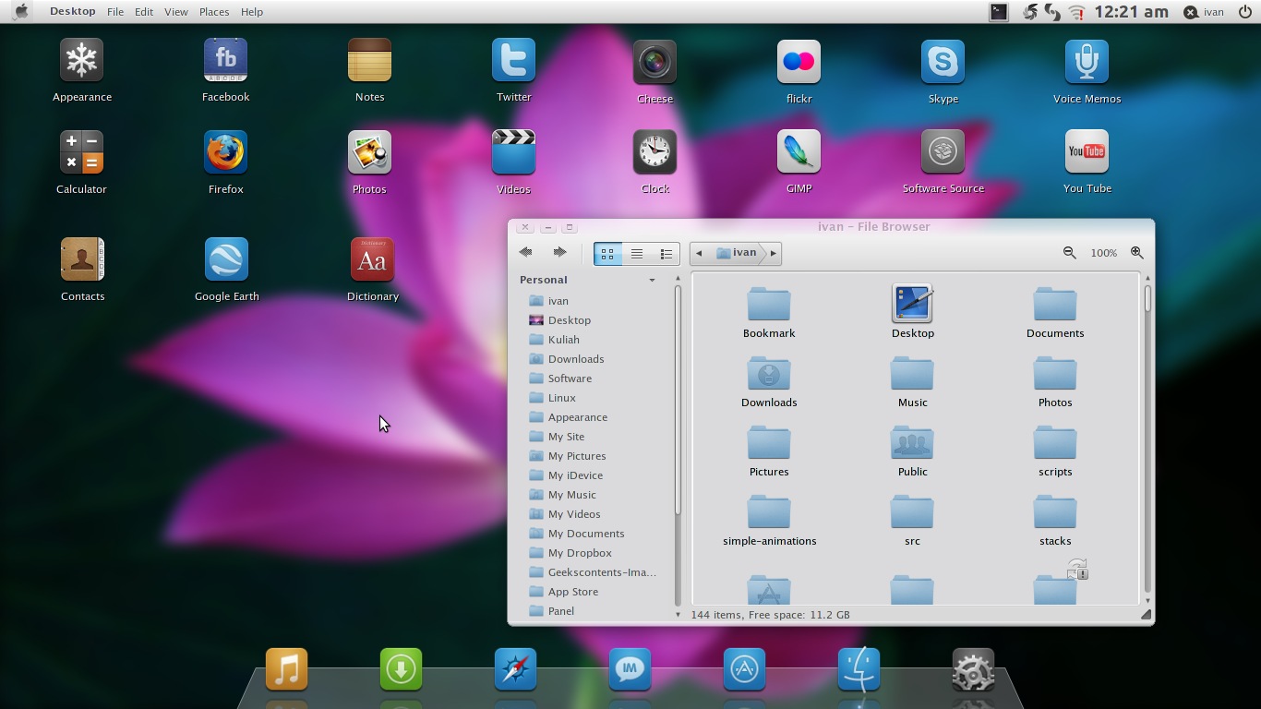The width and height of the screenshot is (1261, 709).
Task: Open the gear settings dock icon
Action: point(973,669)
